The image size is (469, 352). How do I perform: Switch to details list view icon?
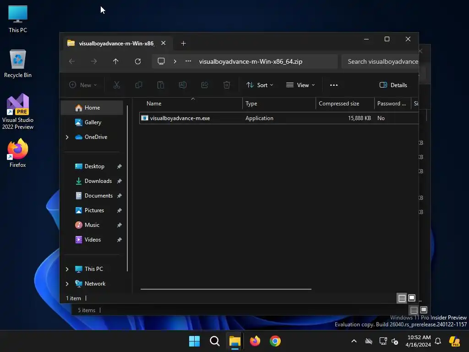point(402,298)
